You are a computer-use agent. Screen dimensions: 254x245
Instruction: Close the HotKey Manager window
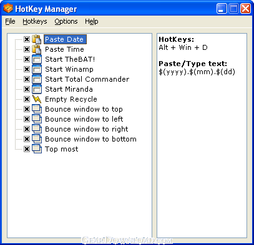[246, 9]
